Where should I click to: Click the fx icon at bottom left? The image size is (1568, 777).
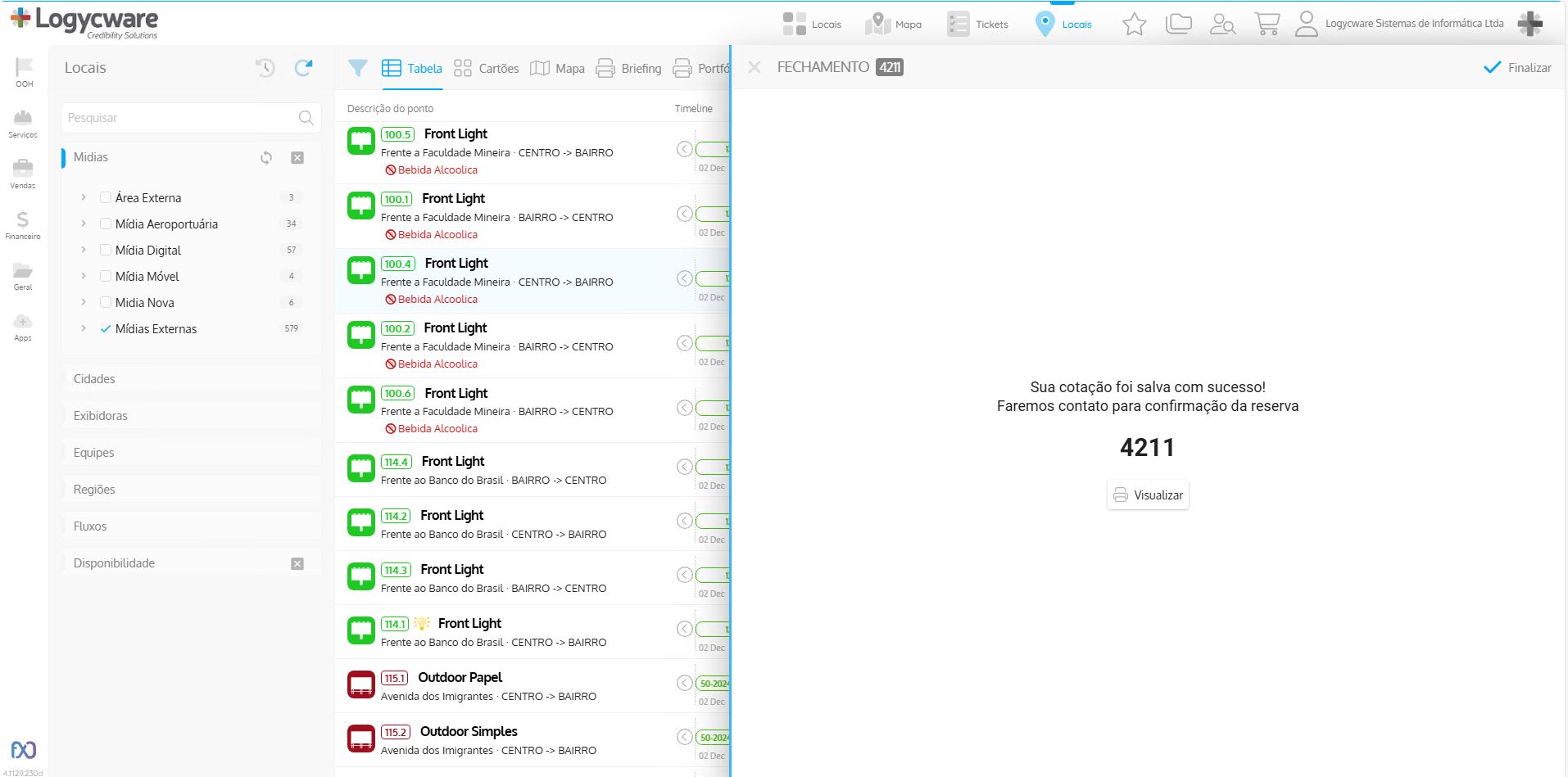23,749
